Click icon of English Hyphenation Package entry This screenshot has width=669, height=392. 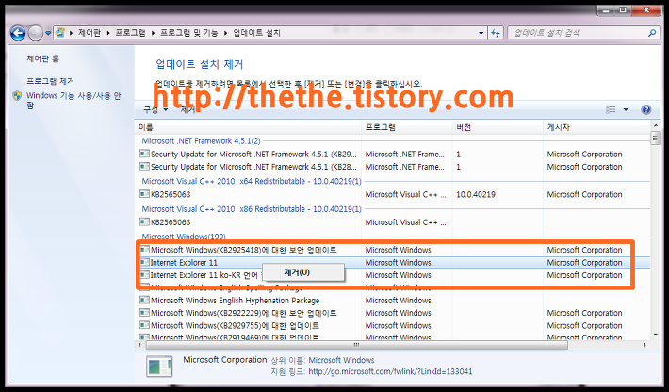pos(145,300)
